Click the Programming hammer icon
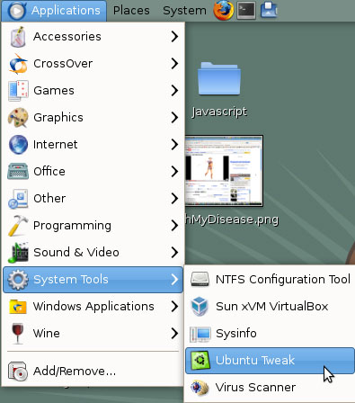The width and height of the screenshot is (355, 403). (x=18, y=226)
